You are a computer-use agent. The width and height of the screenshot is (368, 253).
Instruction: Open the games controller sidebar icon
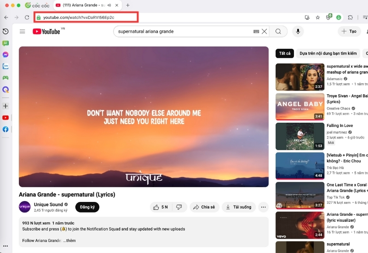6,78
